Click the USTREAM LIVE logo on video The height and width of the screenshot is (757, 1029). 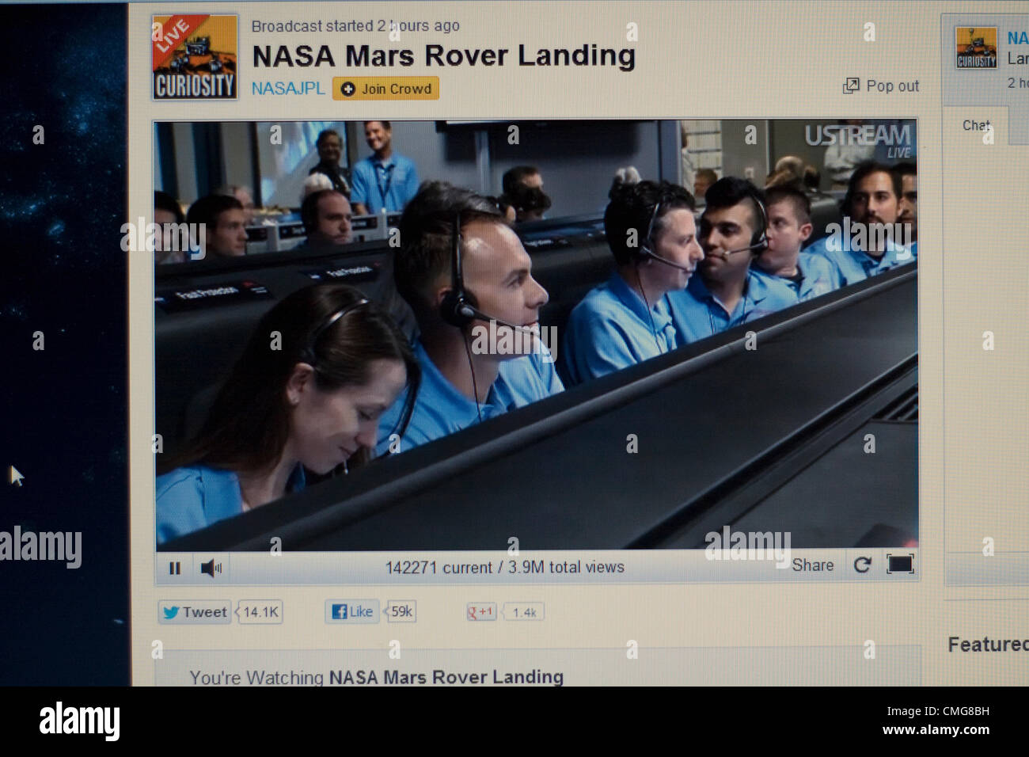[858, 140]
